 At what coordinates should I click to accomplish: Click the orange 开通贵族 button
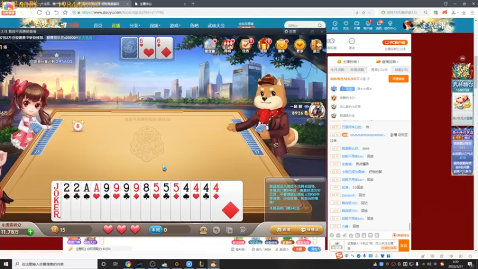[x=399, y=79]
